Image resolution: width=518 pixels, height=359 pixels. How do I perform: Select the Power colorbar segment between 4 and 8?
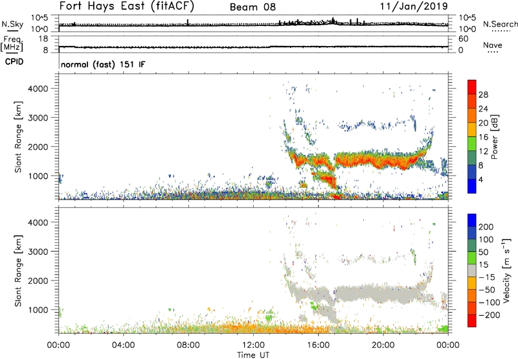(472, 172)
